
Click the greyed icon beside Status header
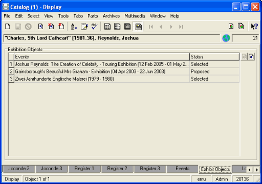[244, 57]
